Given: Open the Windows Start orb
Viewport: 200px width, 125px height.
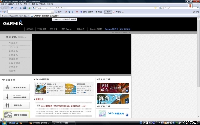Looking at the screenshot, I should point(4,123).
